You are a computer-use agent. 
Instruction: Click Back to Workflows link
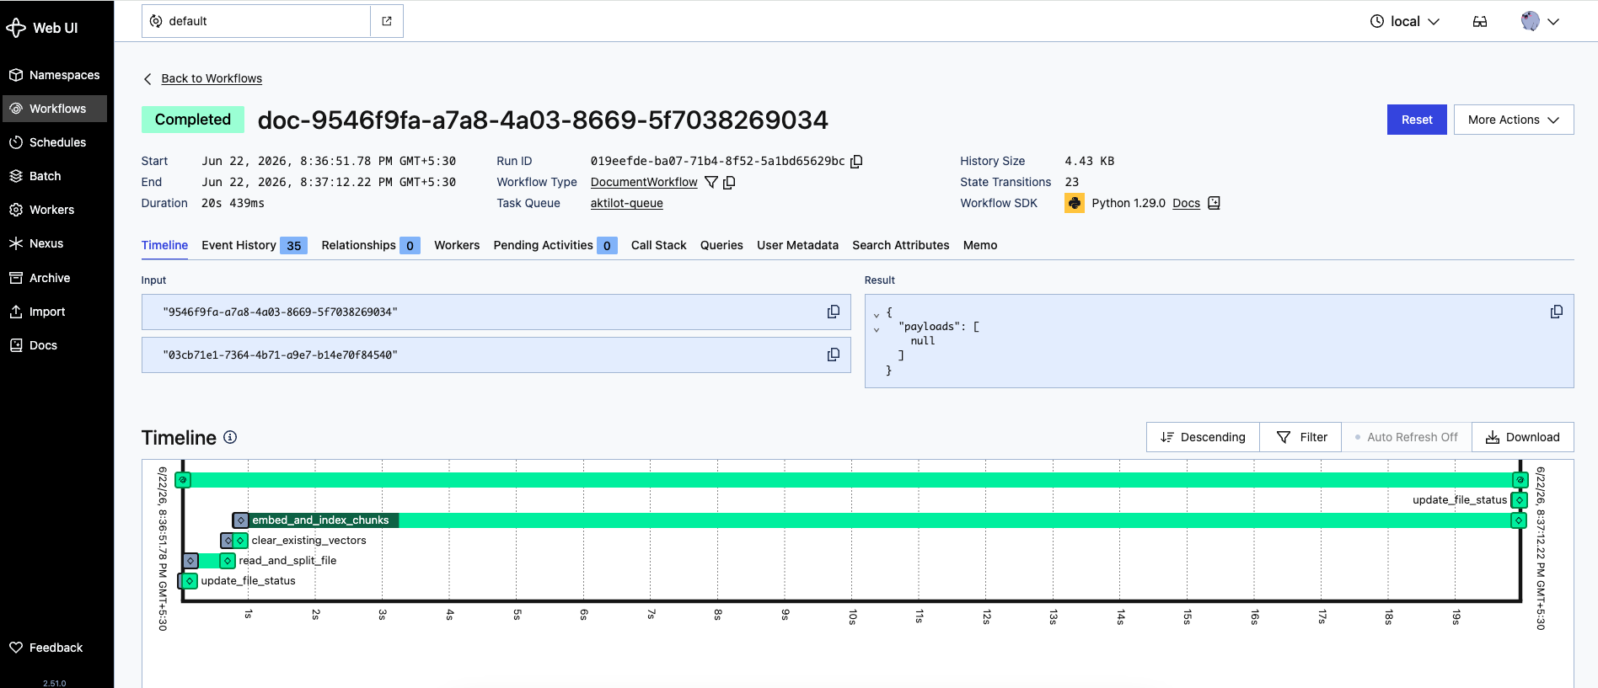[x=212, y=78]
